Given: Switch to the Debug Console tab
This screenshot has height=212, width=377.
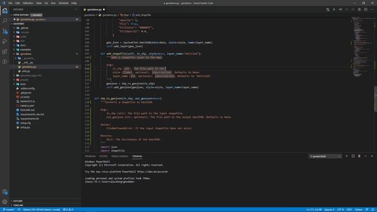Looking at the screenshot, I should [120, 156].
